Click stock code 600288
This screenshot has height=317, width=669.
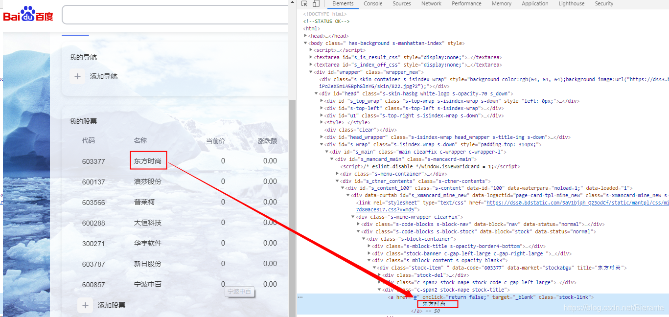coord(93,223)
